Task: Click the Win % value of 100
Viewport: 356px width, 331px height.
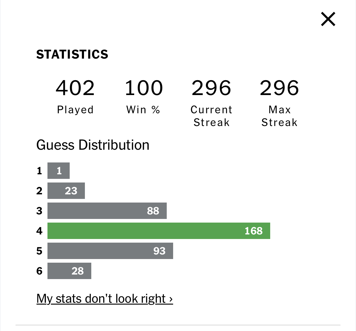Action: [x=144, y=88]
